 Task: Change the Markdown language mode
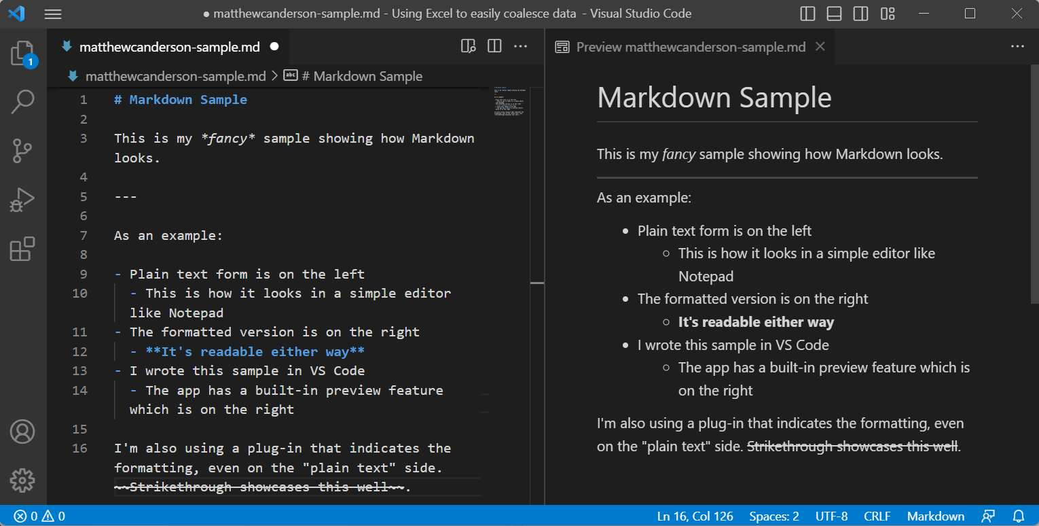935,516
